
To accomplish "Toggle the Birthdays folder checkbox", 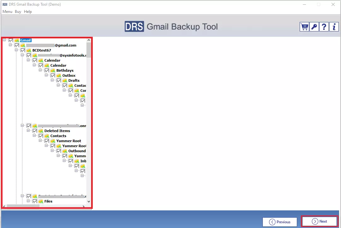I will click(x=47, y=70).
